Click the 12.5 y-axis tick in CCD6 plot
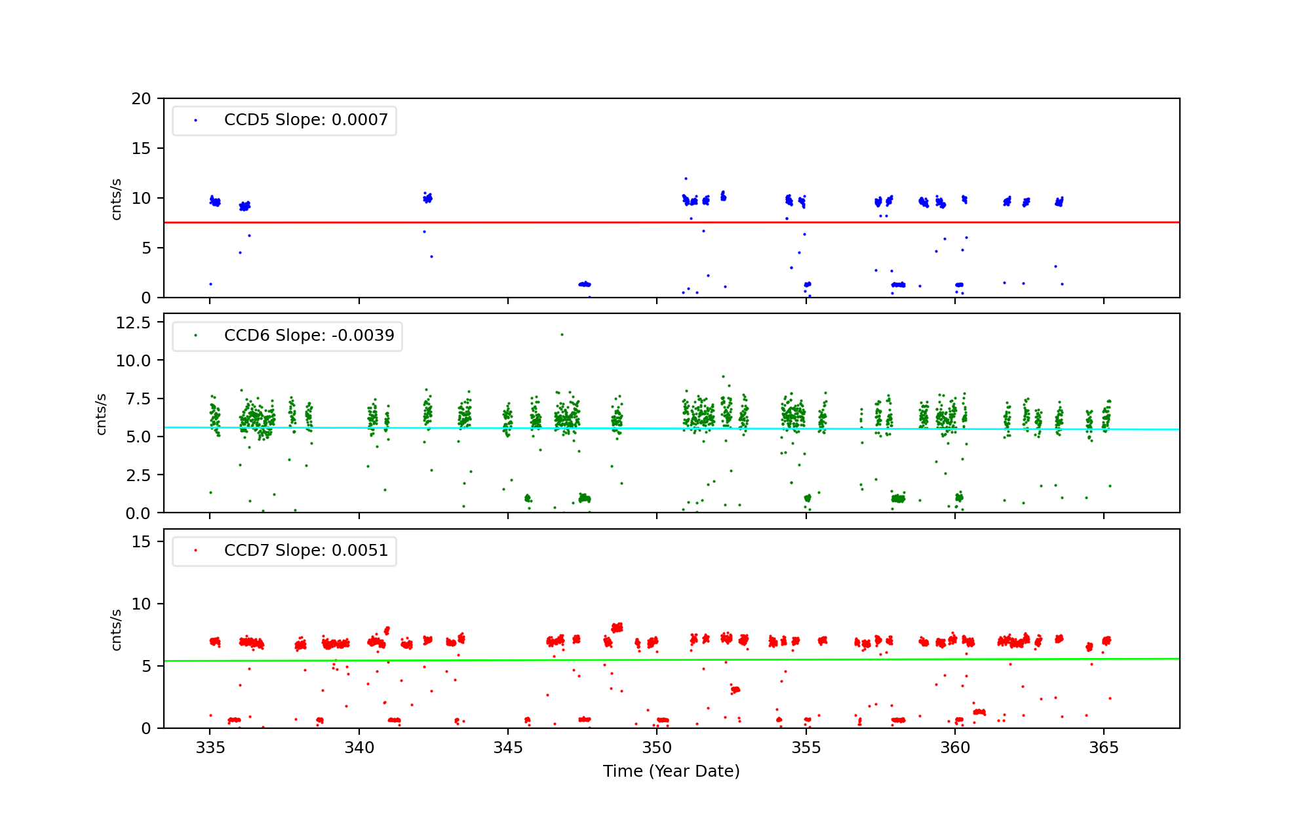This screenshot has width=1311, height=818. (133, 322)
